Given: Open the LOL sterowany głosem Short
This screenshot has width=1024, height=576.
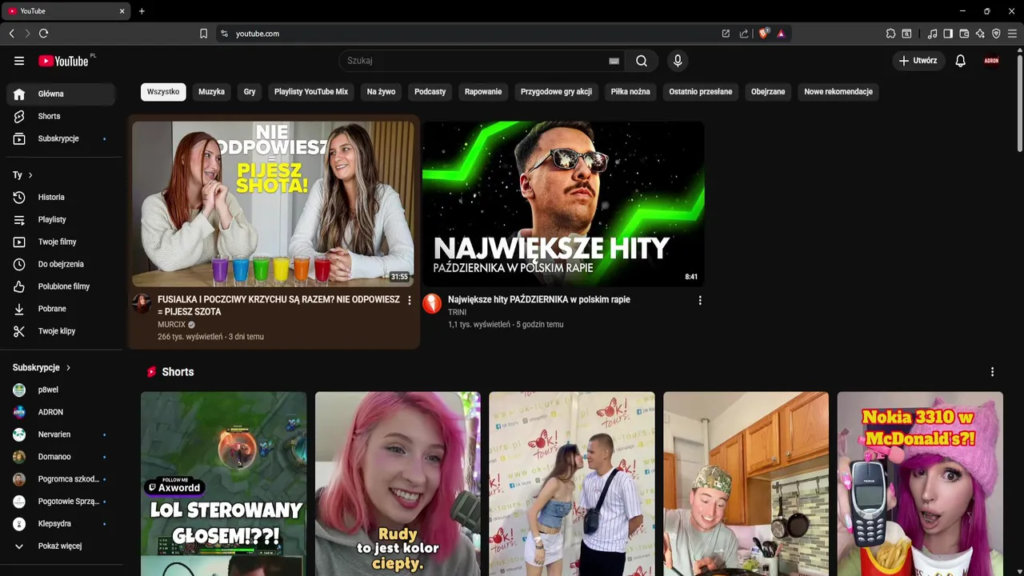Looking at the screenshot, I should [223, 484].
